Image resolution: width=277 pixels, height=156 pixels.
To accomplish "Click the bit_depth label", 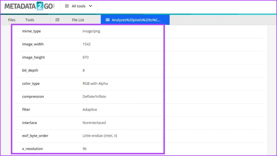I will click(x=30, y=71).
